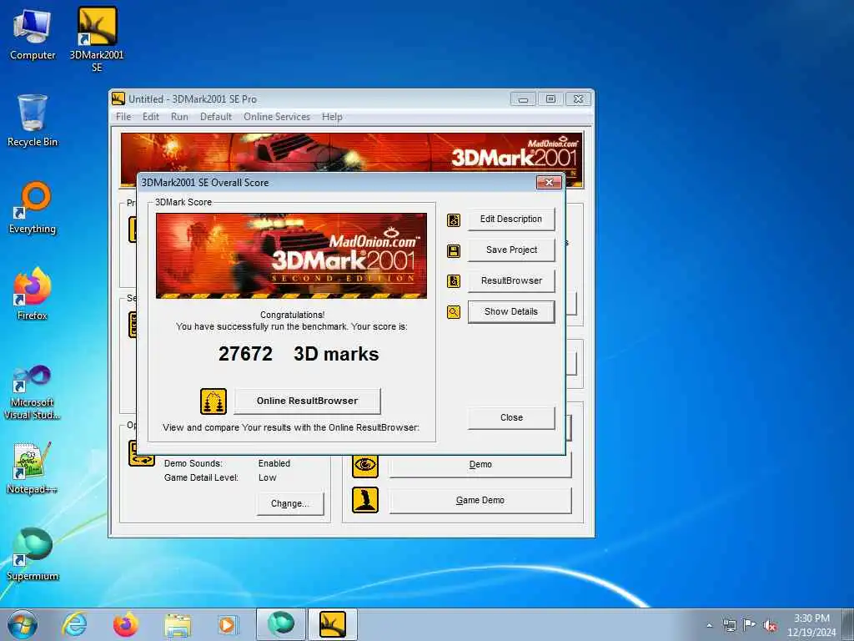Click the ResultBrowser document icon
The height and width of the screenshot is (641, 854).
tap(453, 281)
